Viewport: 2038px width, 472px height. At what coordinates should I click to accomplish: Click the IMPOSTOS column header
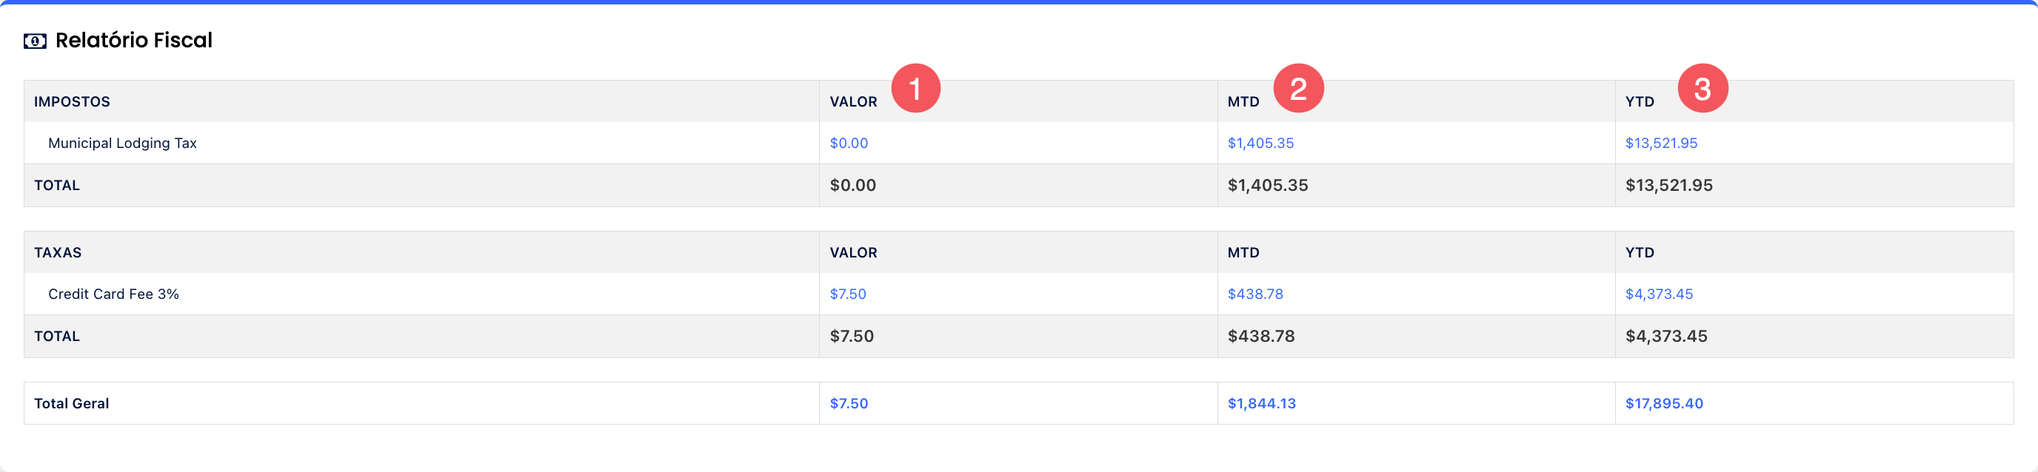pos(72,102)
